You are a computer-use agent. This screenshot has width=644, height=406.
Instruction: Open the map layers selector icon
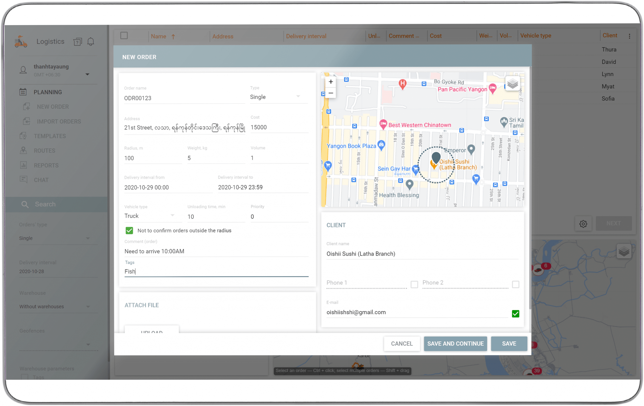point(512,84)
